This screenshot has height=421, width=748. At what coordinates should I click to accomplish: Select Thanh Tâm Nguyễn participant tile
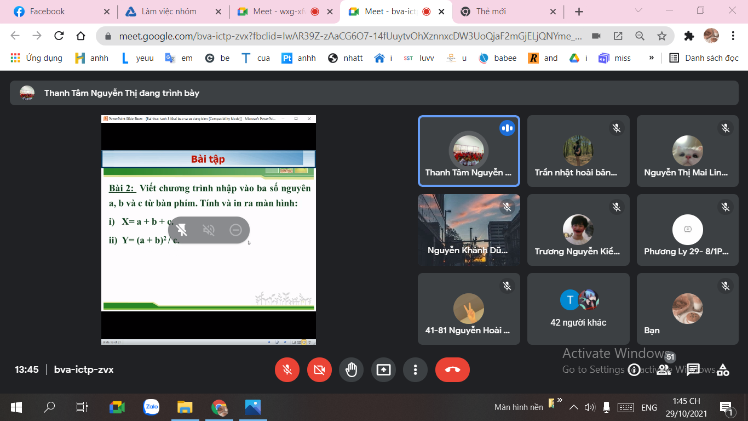tap(469, 151)
